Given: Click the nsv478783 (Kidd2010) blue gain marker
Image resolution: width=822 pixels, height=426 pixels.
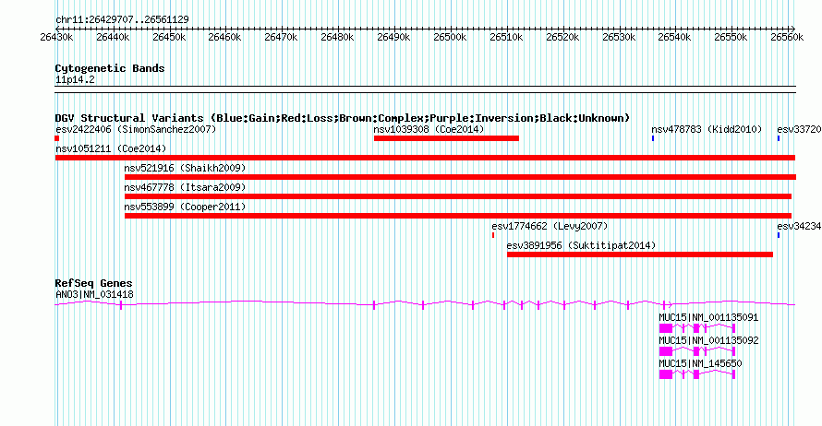Looking at the screenshot, I should [653, 138].
